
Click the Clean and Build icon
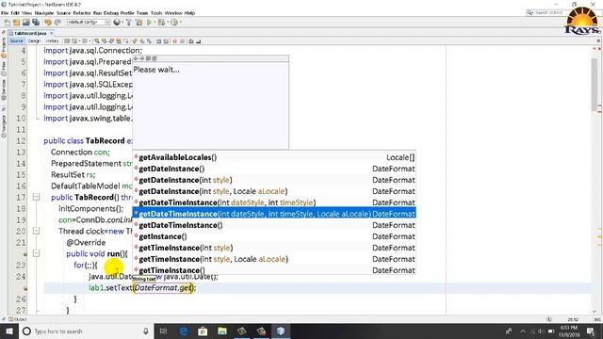139,23
